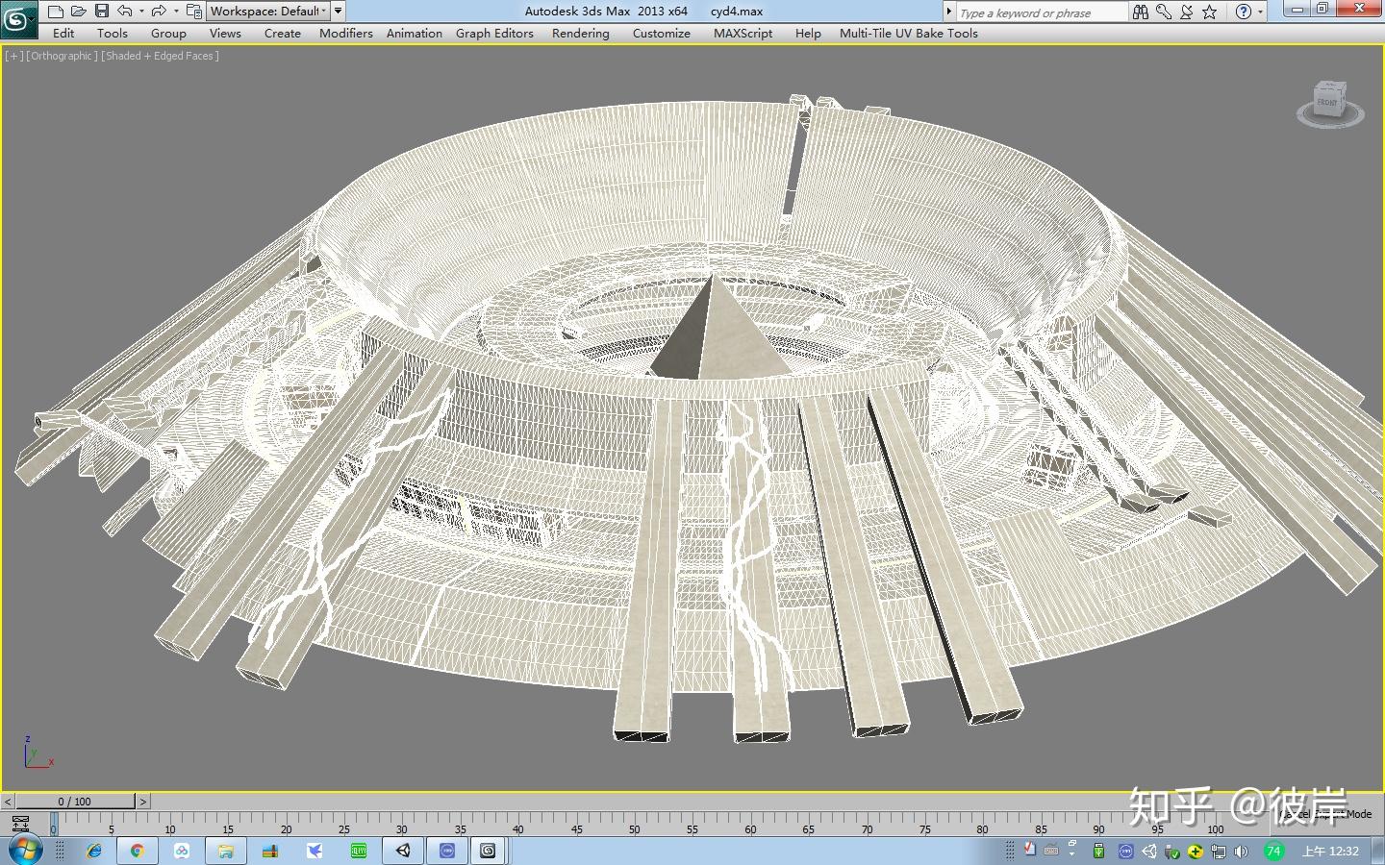This screenshot has width=1385, height=865.
Task: Click the keyword search input field
Action: [1041, 12]
